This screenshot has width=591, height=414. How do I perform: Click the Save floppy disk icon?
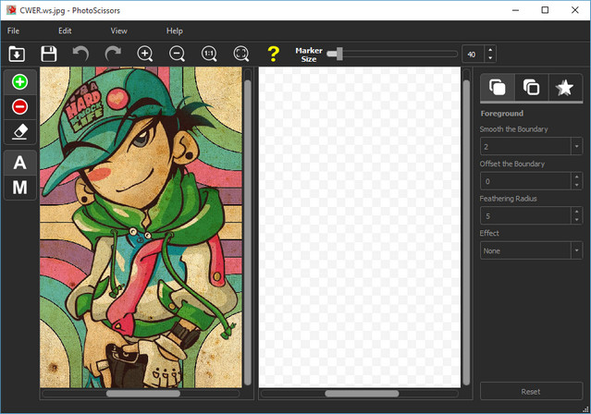[49, 54]
